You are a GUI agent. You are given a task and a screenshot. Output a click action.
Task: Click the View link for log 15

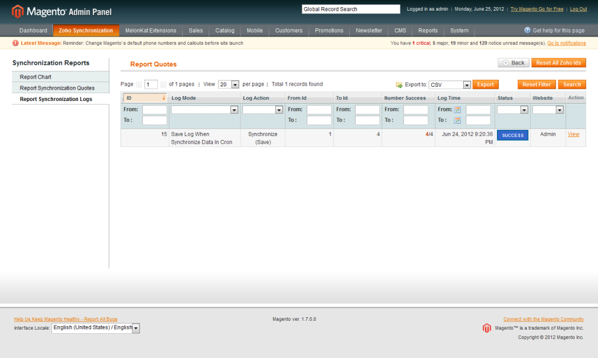[574, 134]
